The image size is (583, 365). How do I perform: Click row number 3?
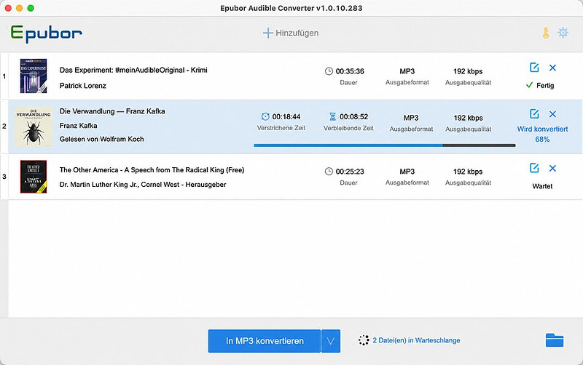[4, 177]
